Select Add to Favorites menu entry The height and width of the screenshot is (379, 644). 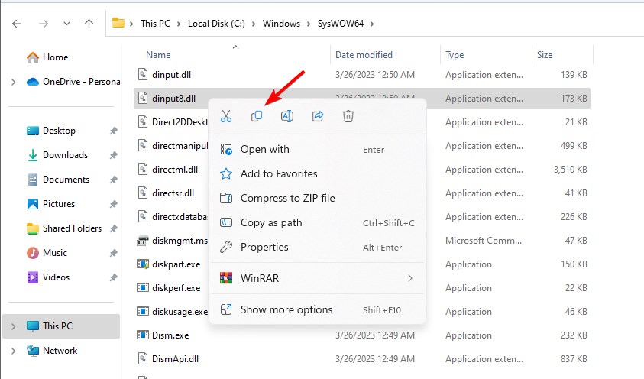pos(318,173)
